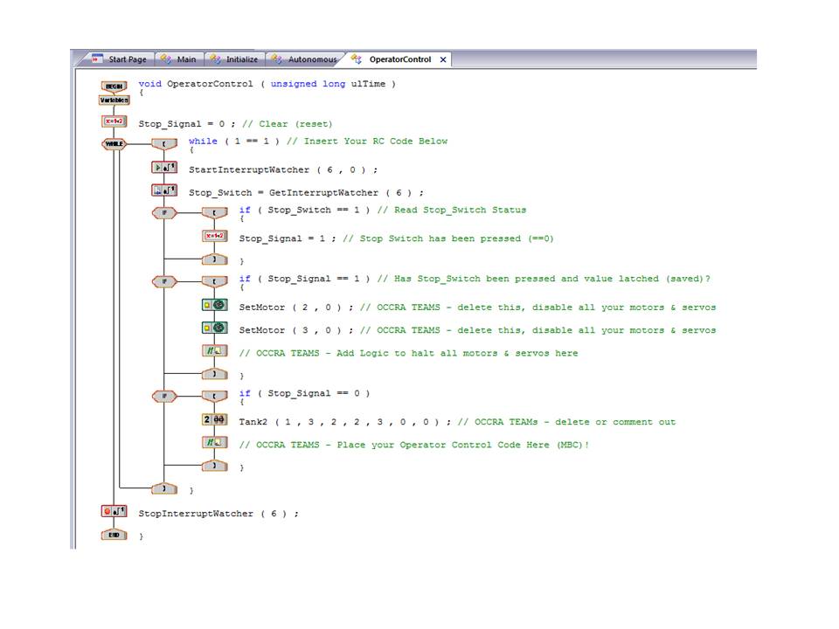This screenshot has height=629, width=839.
Task: Click the WHILE loop block icon
Action: [114, 143]
